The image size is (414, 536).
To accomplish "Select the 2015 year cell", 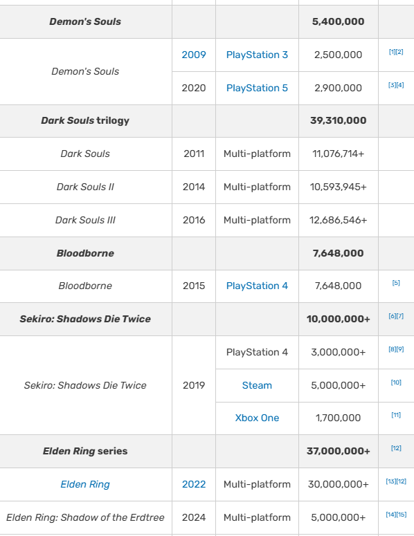I will (194, 286).
